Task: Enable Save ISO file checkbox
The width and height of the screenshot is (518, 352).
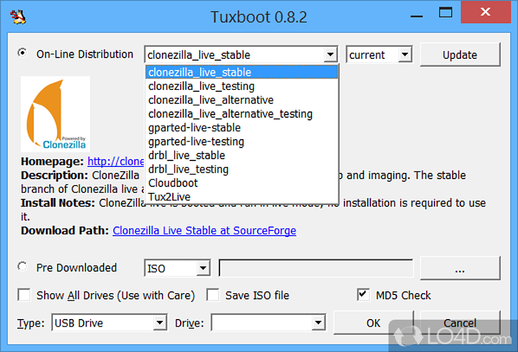Action: point(213,295)
